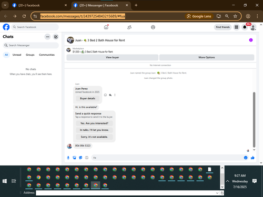Click the Search Facebook field
The height and width of the screenshot is (197, 263).
[35, 27]
